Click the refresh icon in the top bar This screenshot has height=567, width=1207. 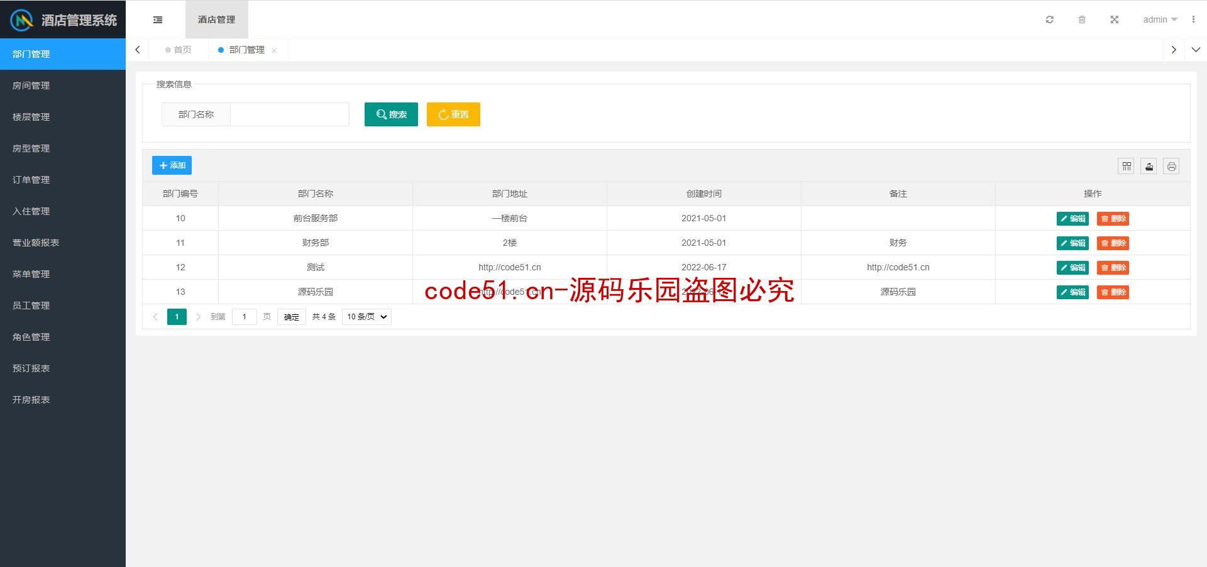[1049, 19]
